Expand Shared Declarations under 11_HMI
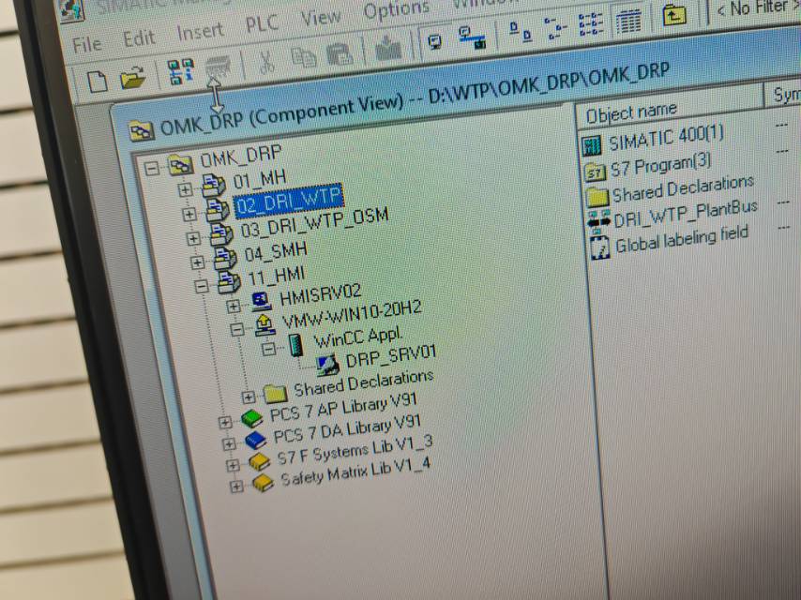The image size is (801, 600). tap(249, 397)
